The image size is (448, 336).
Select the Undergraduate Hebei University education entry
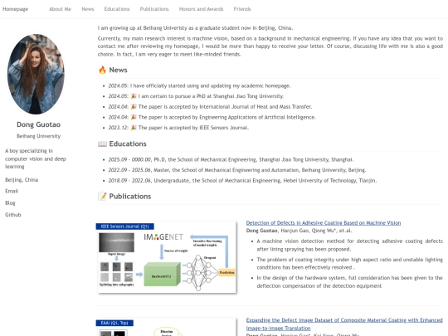[x=242, y=181]
